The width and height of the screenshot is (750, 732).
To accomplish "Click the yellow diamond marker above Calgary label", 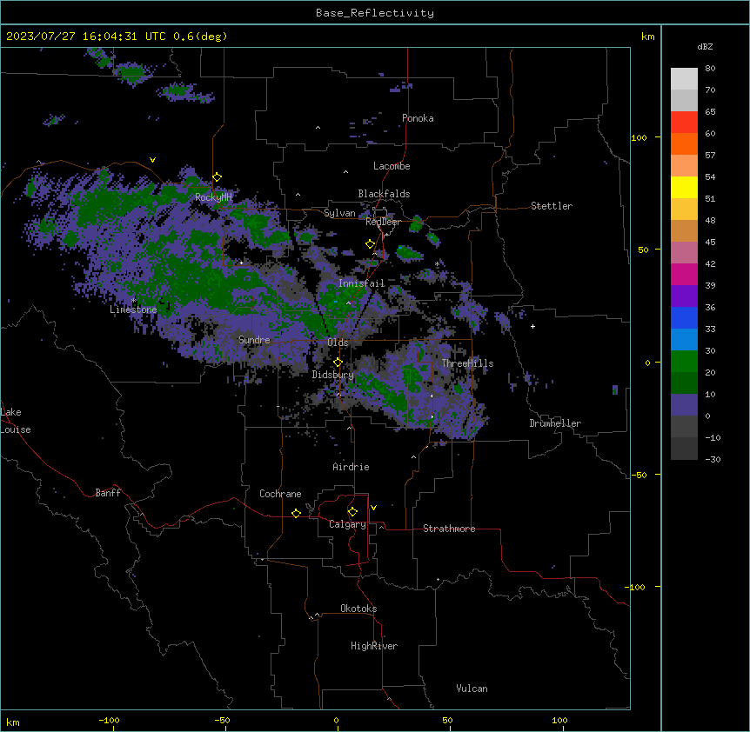I will [x=352, y=512].
